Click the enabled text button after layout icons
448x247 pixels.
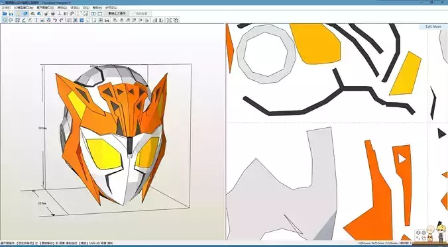coord(117,13)
